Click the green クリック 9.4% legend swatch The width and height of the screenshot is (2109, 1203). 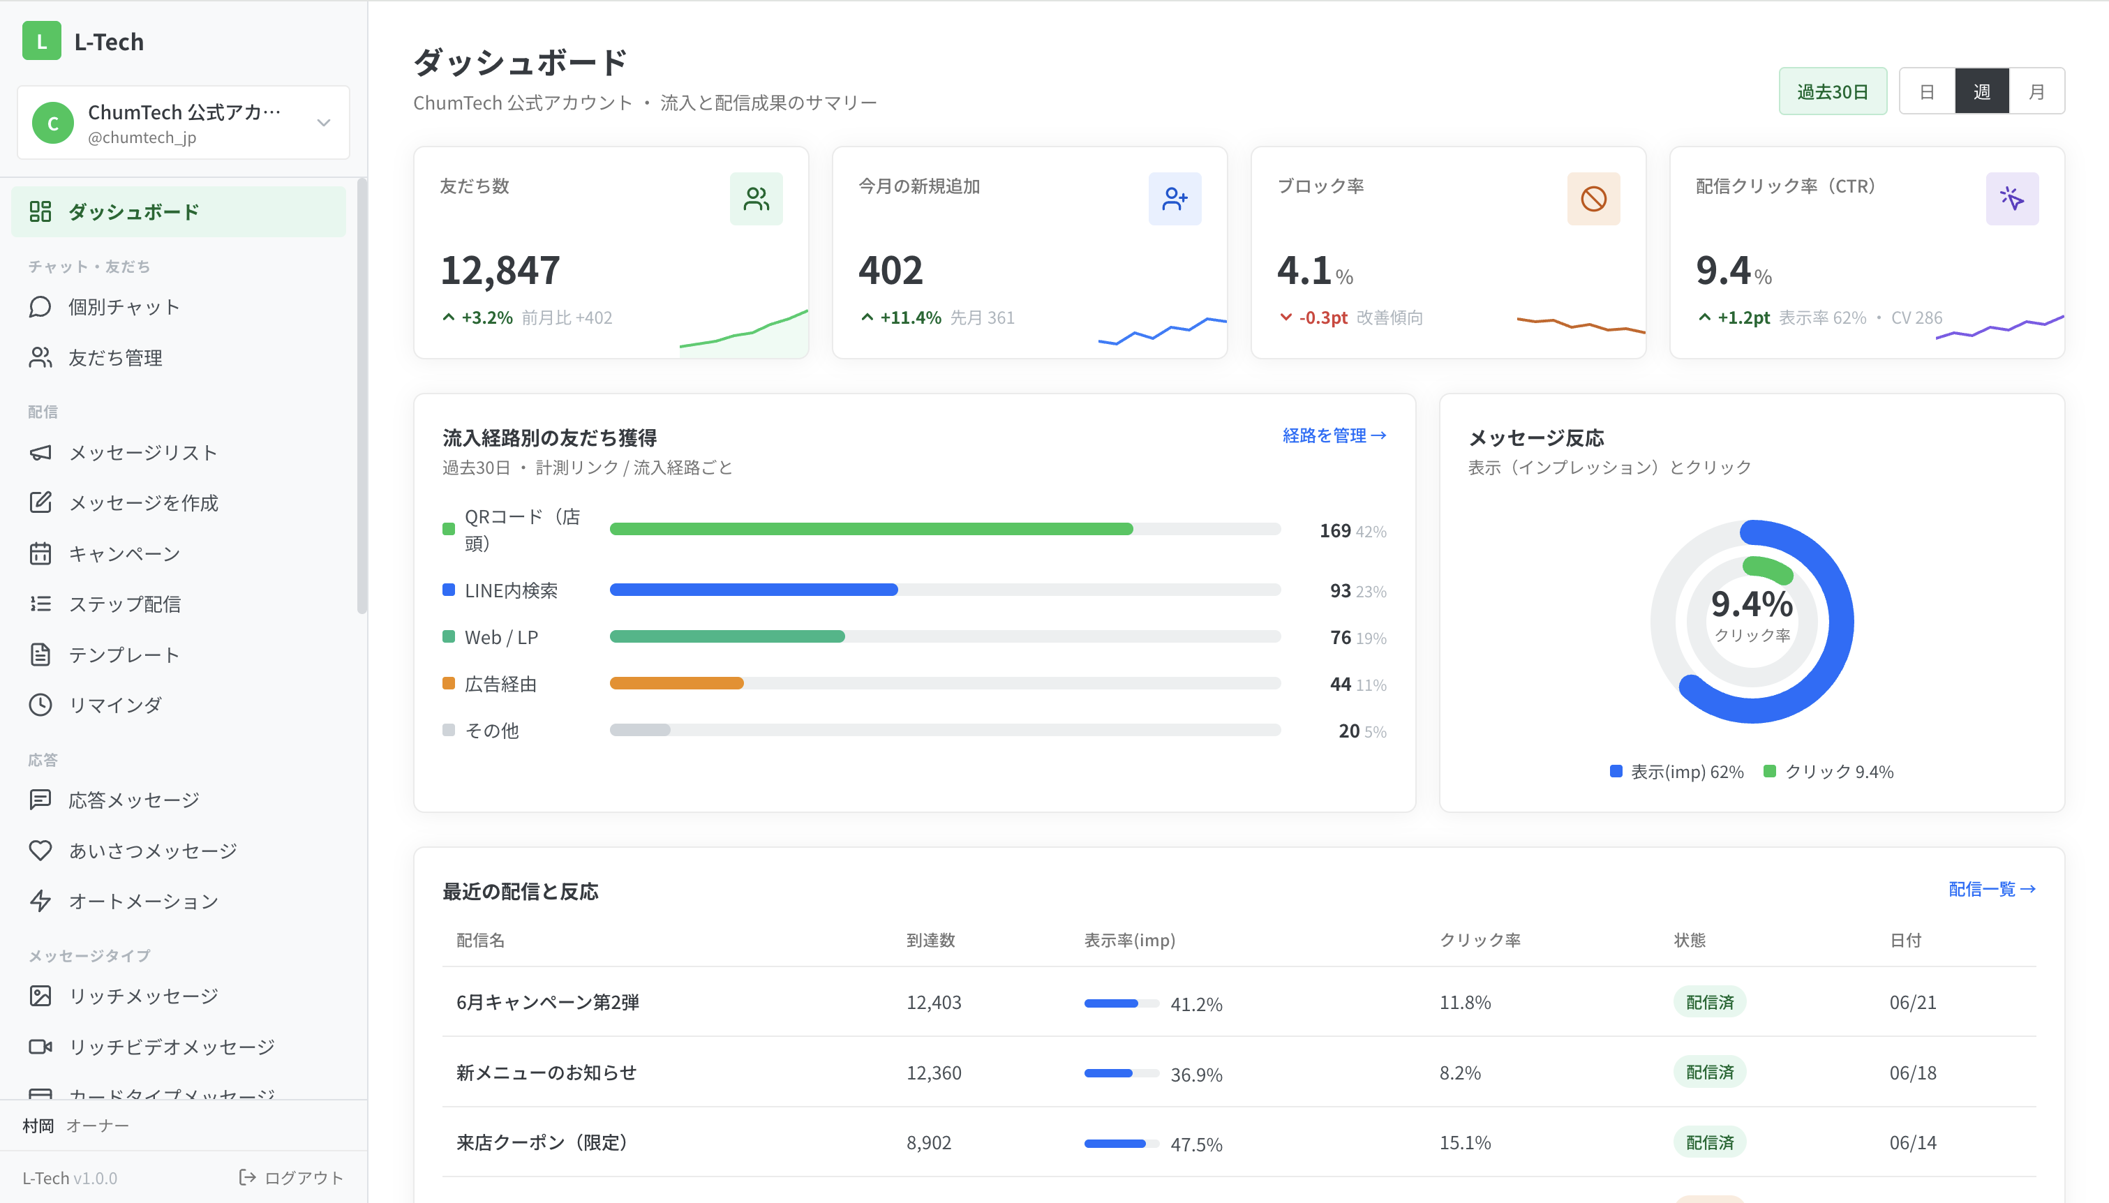coord(1769,771)
